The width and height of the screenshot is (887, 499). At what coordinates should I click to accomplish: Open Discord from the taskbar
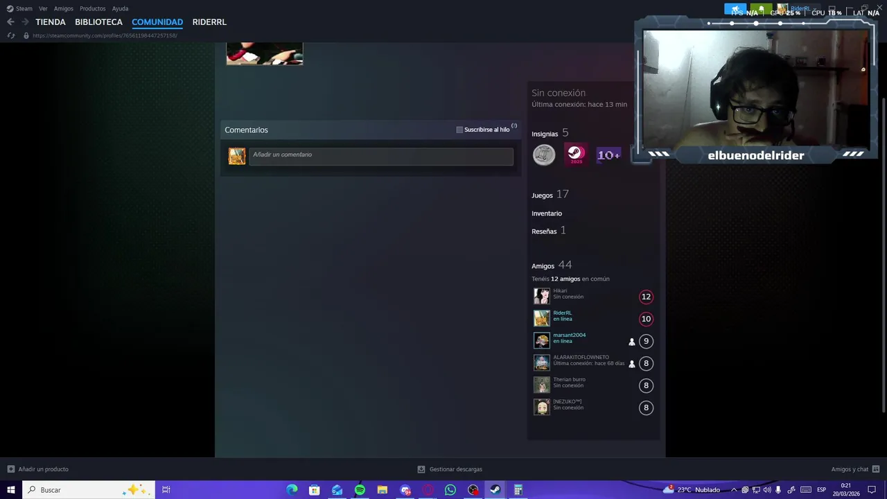(405, 490)
